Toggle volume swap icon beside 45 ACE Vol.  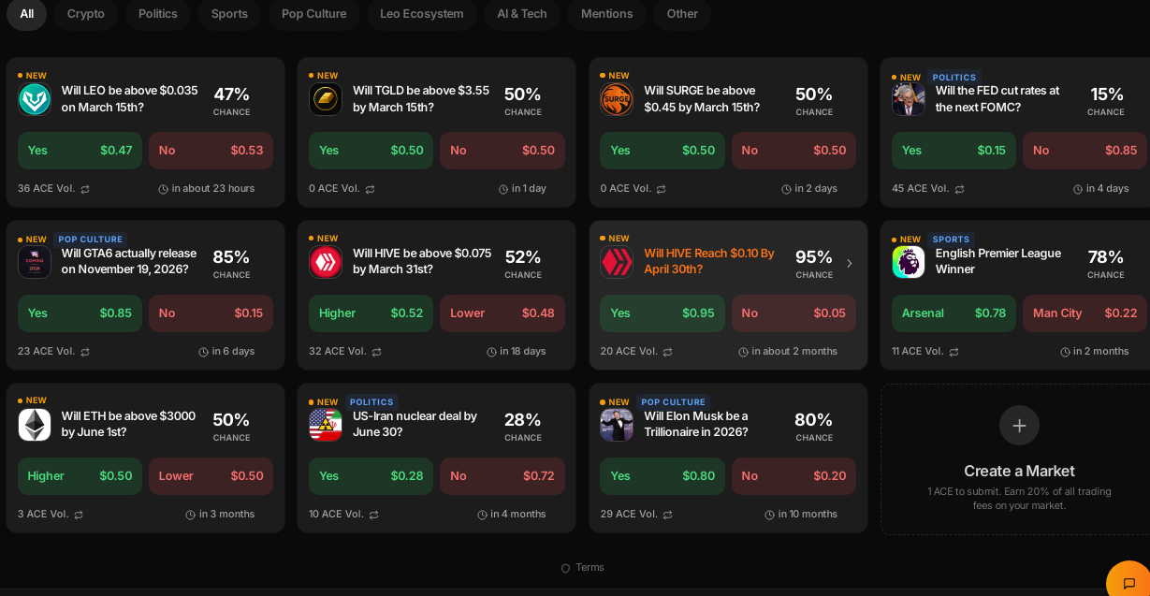click(x=959, y=189)
